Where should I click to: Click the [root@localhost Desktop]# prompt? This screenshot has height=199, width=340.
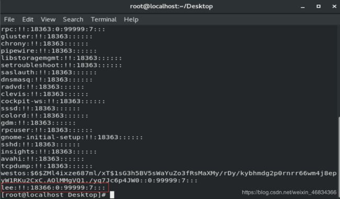(x=53, y=195)
